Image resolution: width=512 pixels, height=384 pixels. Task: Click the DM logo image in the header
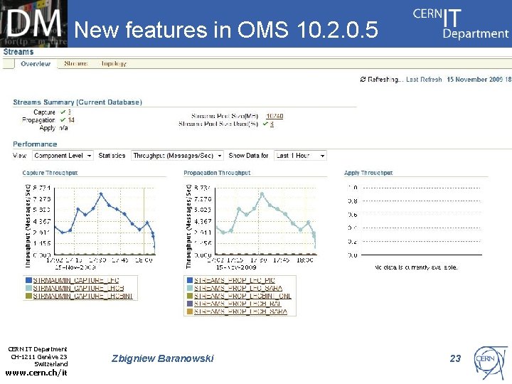(33, 23)
